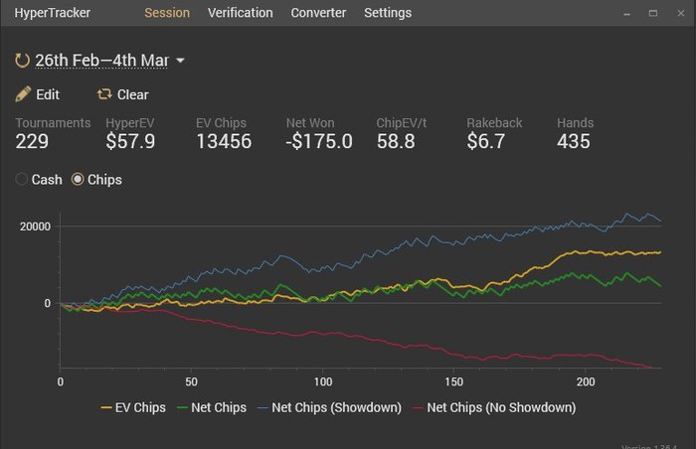Close the HyperTracker window
Viewport: 696px width, 449px height.
tap(679, 14)
